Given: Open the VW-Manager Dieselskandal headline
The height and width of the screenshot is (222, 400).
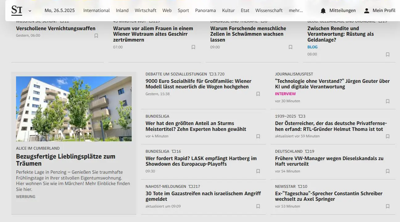Looking at the screenshot, I should click(329, 161).
